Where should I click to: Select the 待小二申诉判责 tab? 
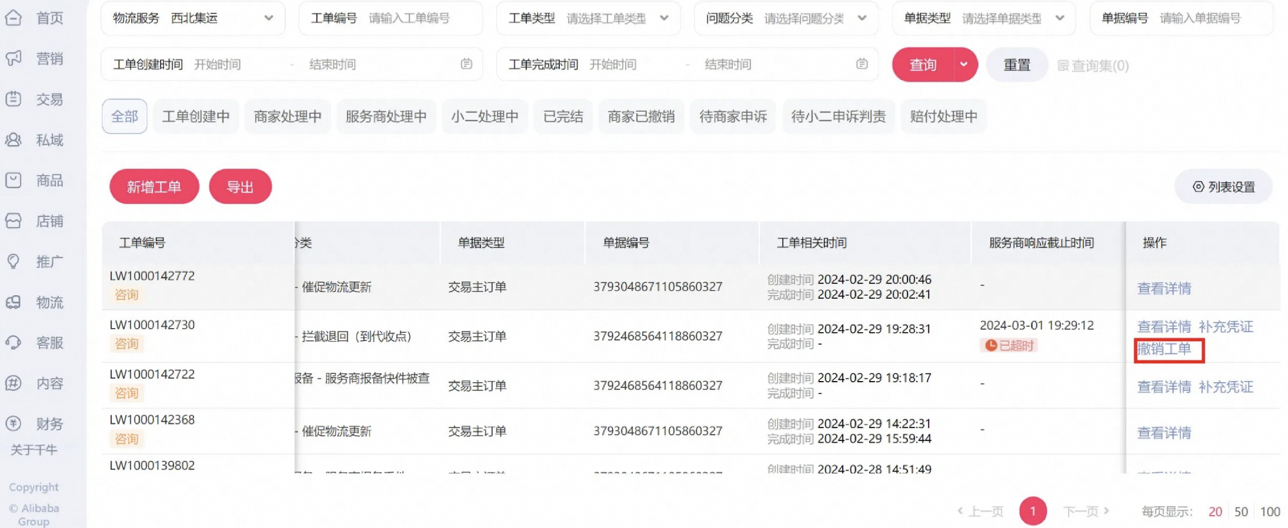[x=838, y=116]
